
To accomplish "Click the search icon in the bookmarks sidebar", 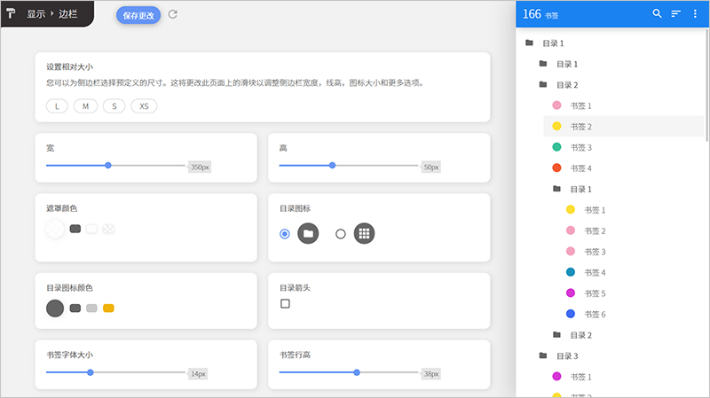I will pos(657,14).
